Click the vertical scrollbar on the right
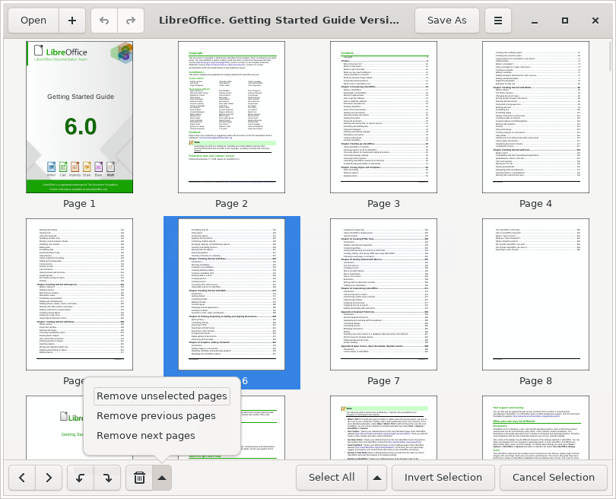The width and height of the screenshot is (616, 499). [610, 56]
